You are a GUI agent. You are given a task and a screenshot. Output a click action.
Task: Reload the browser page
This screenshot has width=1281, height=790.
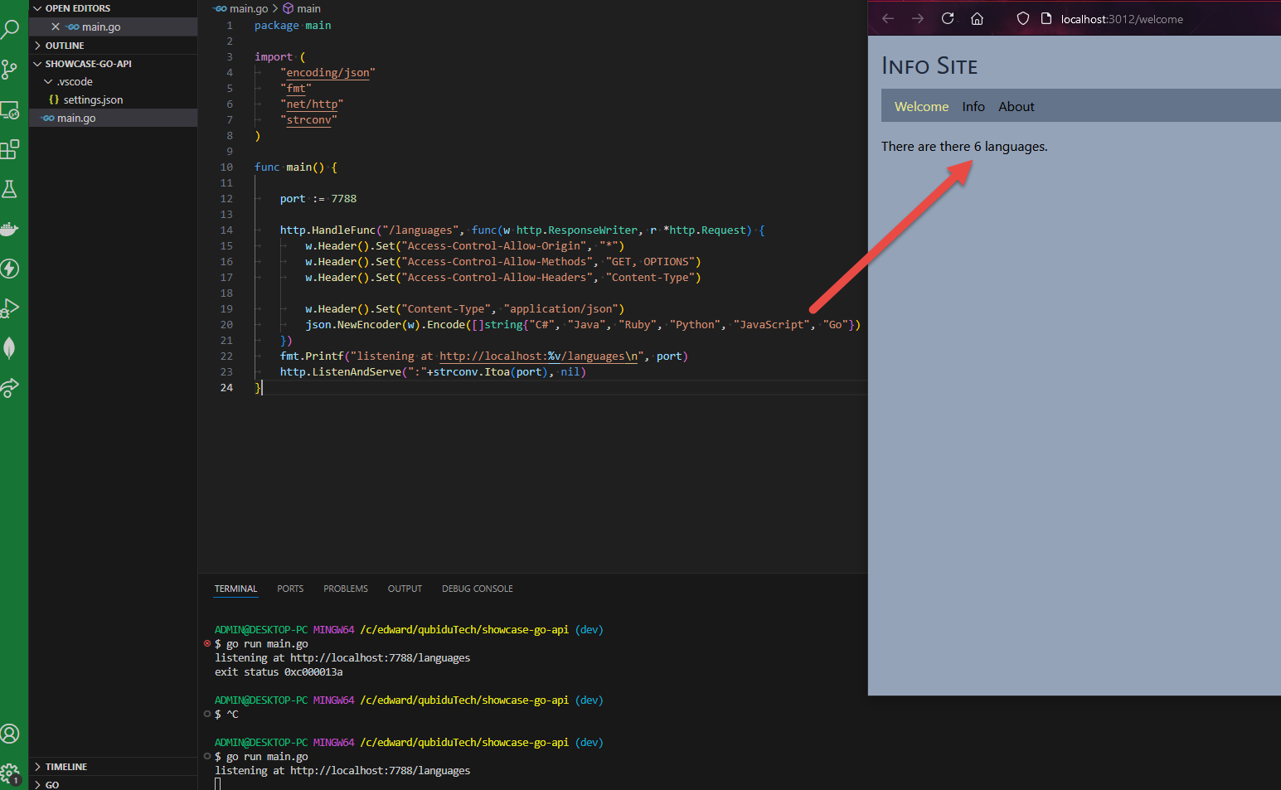(948, 18)
